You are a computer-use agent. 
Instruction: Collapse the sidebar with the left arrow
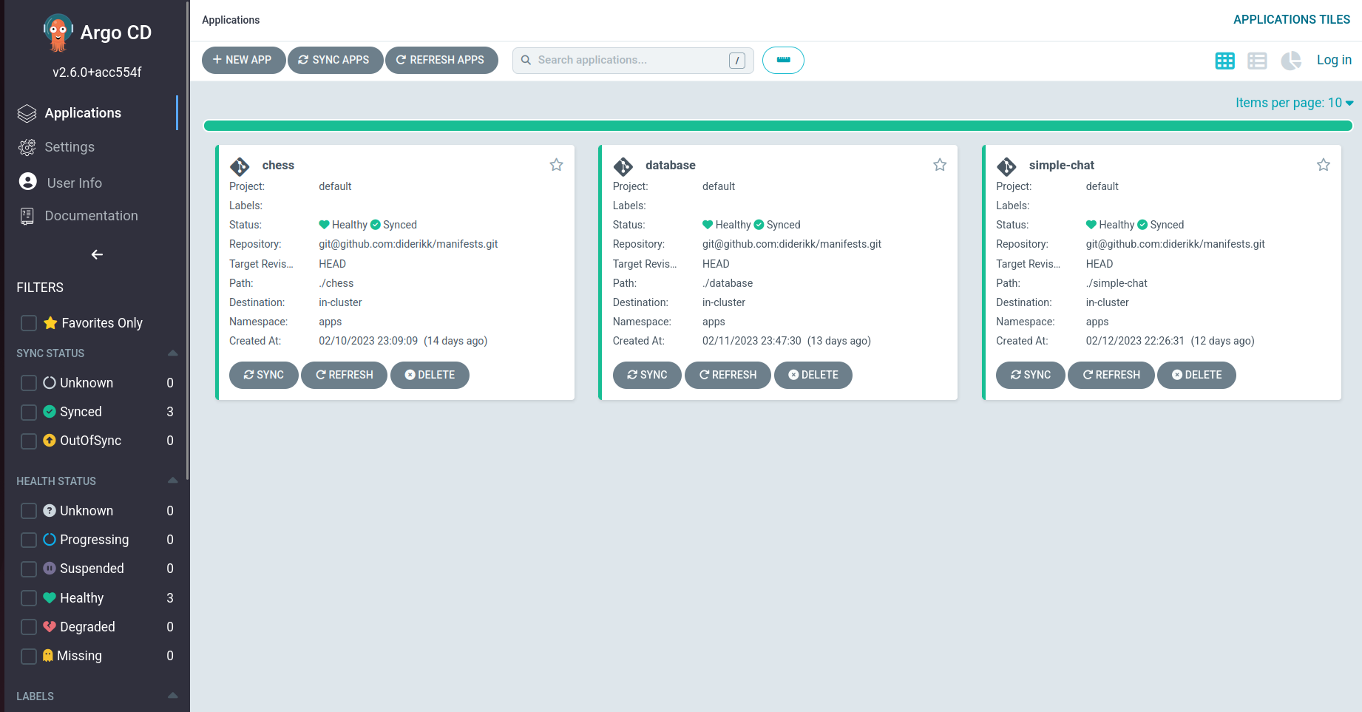click(x=97, y=254)
